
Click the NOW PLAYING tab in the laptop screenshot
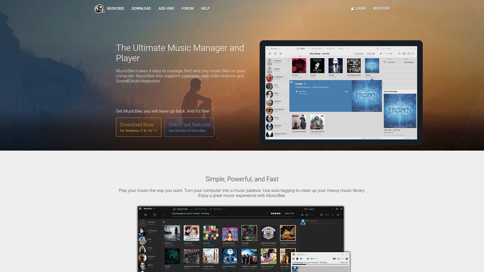[315, 48]
